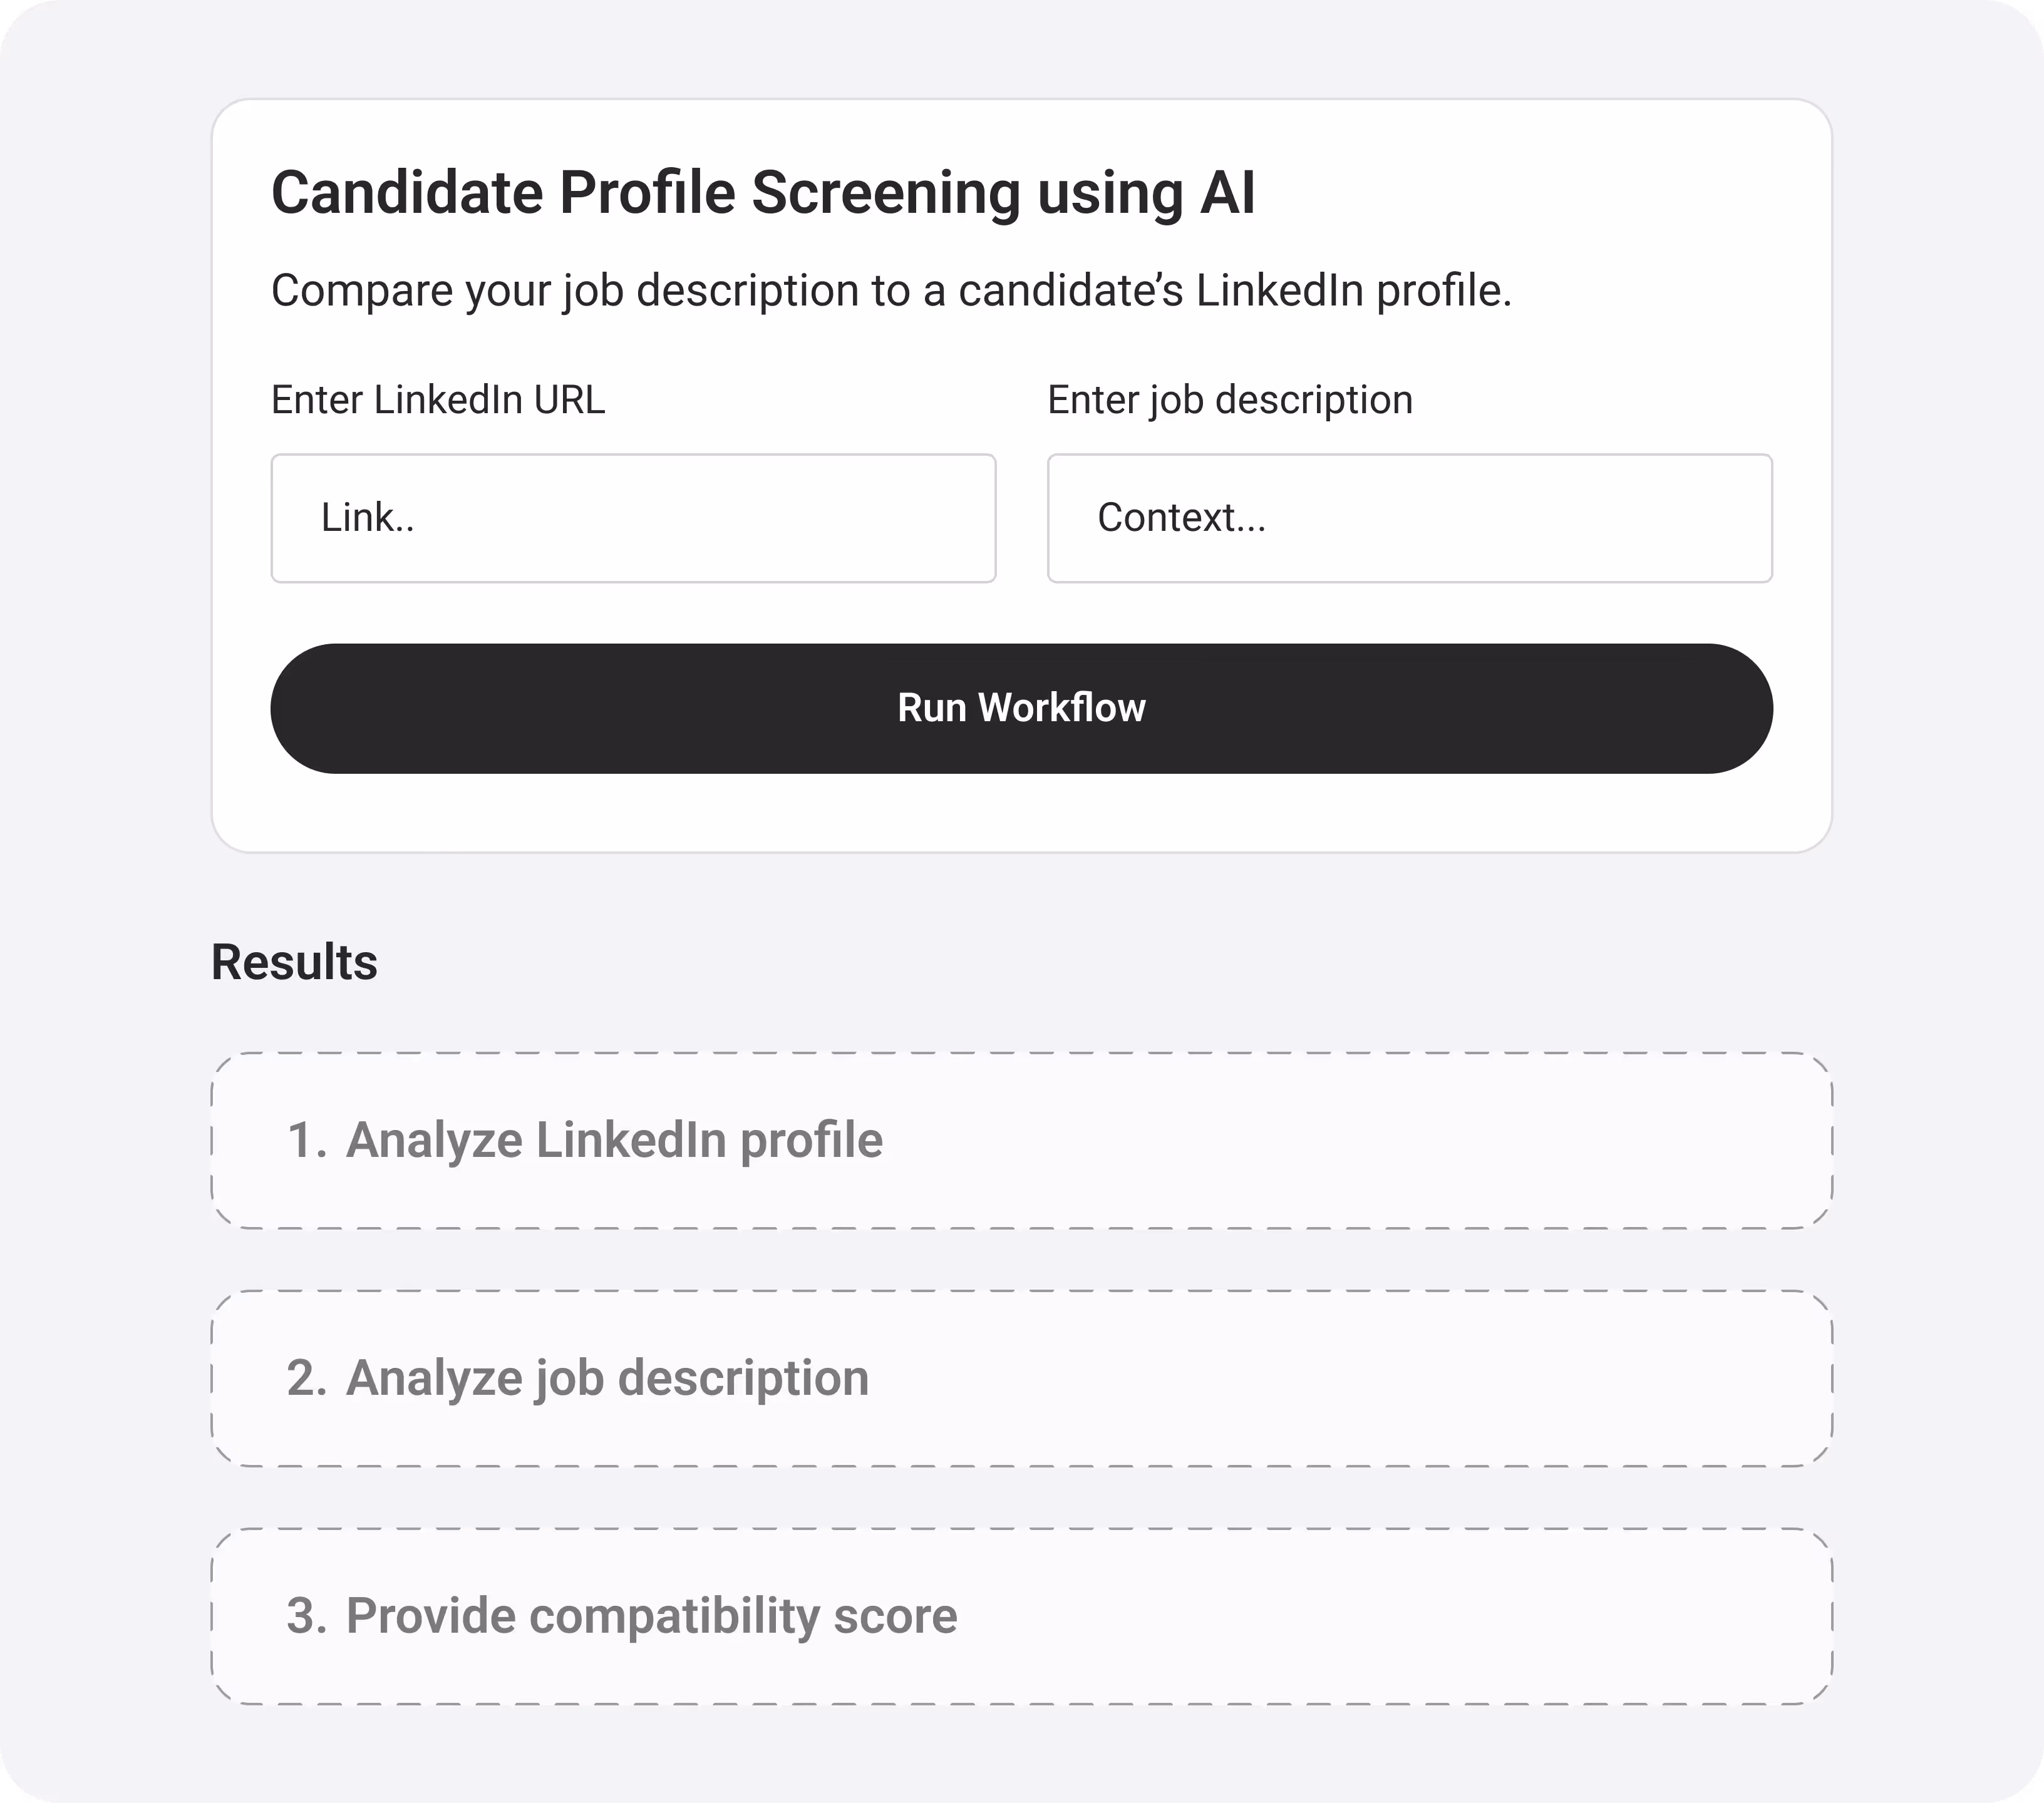This screenshot has height=1803, width=2044.
Task: Click the word "Candidate" in the title
Action: 407,192
